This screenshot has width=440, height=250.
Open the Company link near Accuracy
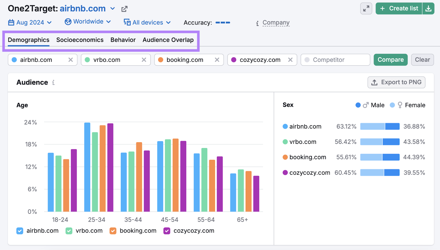276,23
